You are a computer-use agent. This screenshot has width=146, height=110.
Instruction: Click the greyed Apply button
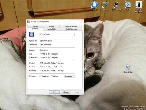77,92
